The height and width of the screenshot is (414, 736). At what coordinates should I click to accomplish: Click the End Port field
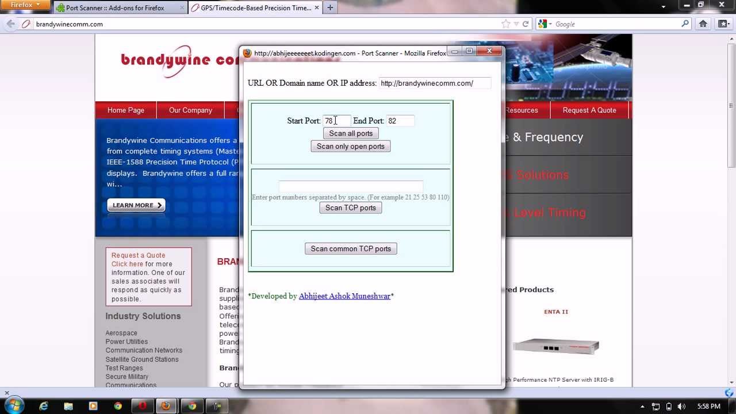[400, 121]
